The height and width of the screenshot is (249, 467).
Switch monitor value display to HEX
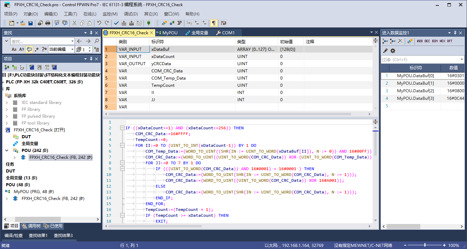tap(442, 41)
